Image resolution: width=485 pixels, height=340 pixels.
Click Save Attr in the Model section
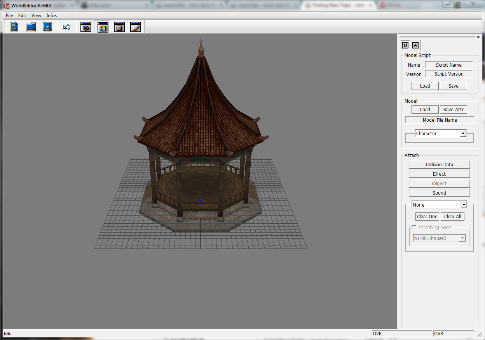click(453, 109)
